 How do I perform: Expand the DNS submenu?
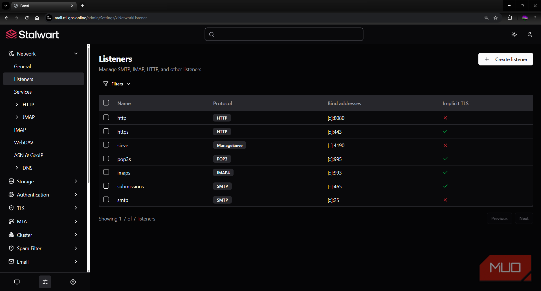[17, 168]
